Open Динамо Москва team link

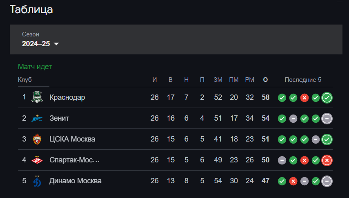[x=76, y=181]
